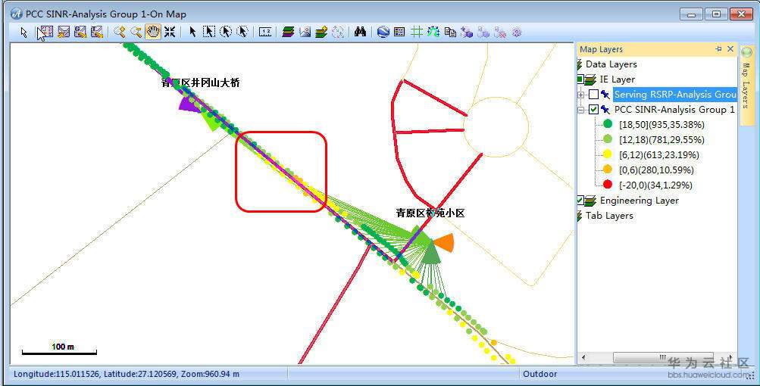Click the dashed circle icon in toolbar

tap(338, 33)
